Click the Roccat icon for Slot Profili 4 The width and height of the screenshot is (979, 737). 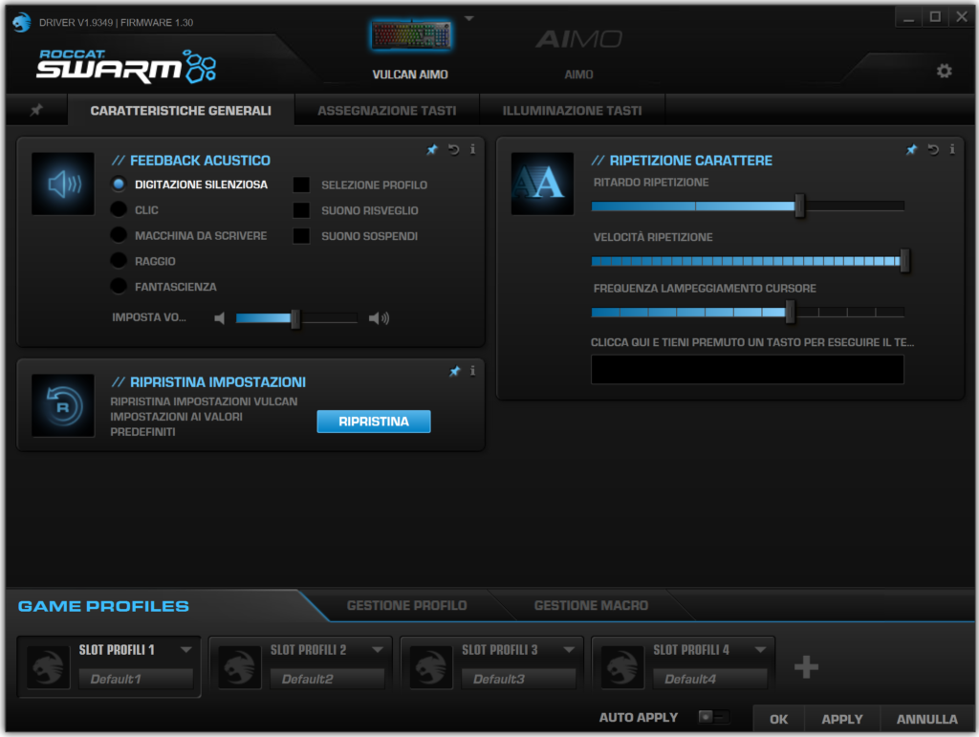622,667
